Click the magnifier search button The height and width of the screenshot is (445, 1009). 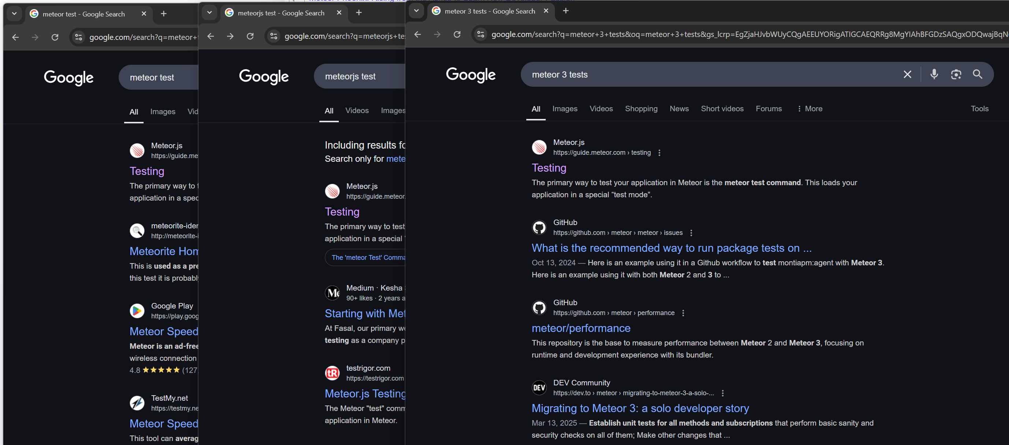[x=977, y=74]
